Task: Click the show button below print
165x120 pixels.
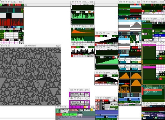Action: 64,112
